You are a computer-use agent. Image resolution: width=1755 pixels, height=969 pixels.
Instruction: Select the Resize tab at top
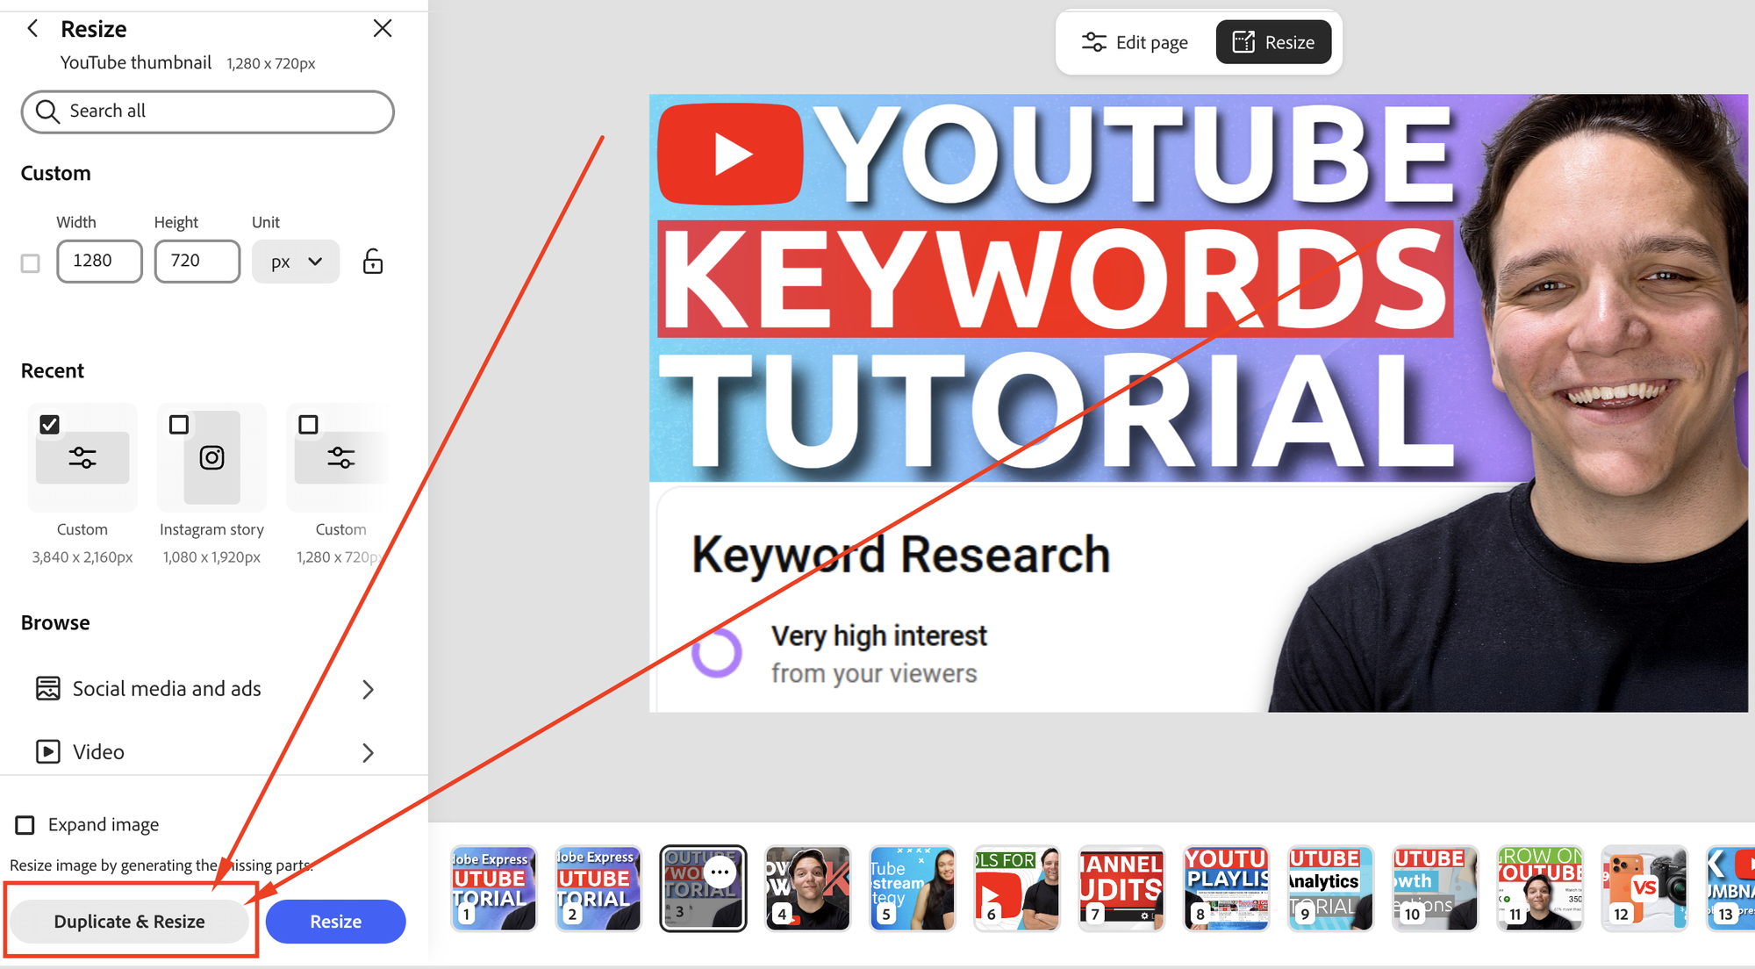pyautogui.click(x=1273, y=42)
